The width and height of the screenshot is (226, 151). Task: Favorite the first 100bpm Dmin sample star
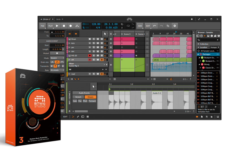pos(217,73)
